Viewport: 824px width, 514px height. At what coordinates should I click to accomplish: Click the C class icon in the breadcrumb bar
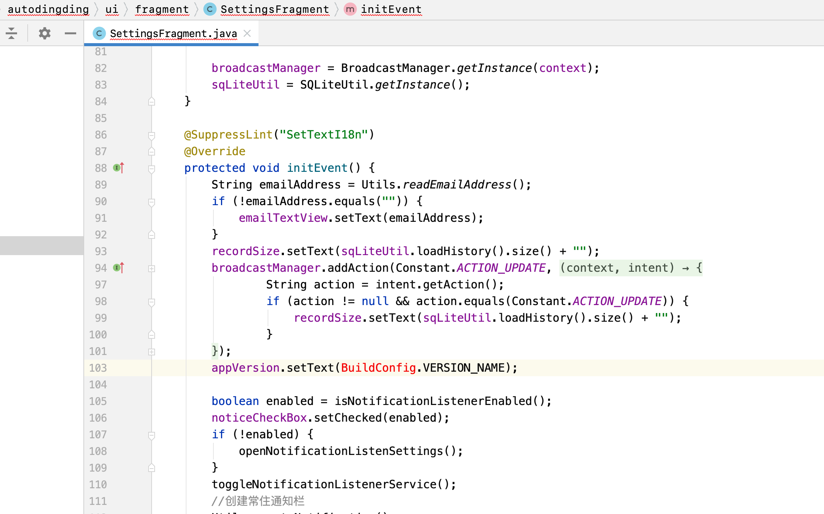pyautogui.click(x=210, y=9)
